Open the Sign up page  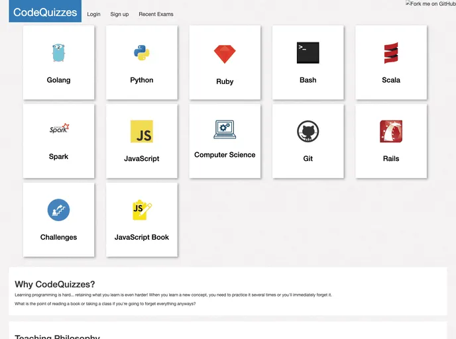[x=119, y=14]
